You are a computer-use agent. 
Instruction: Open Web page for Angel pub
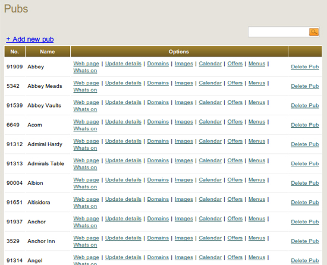click(x=86, y=257)
